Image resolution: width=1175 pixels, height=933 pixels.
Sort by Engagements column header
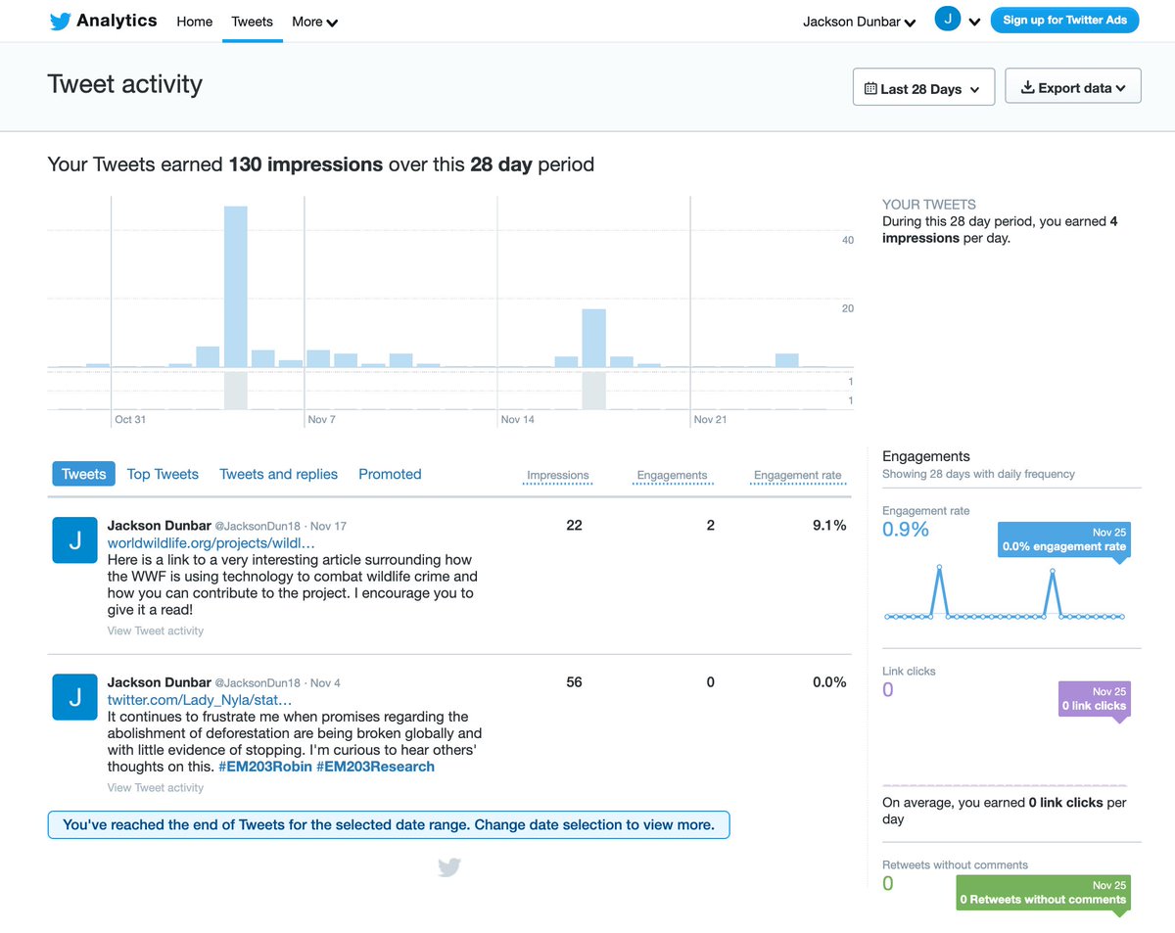[x=672, y=476]
